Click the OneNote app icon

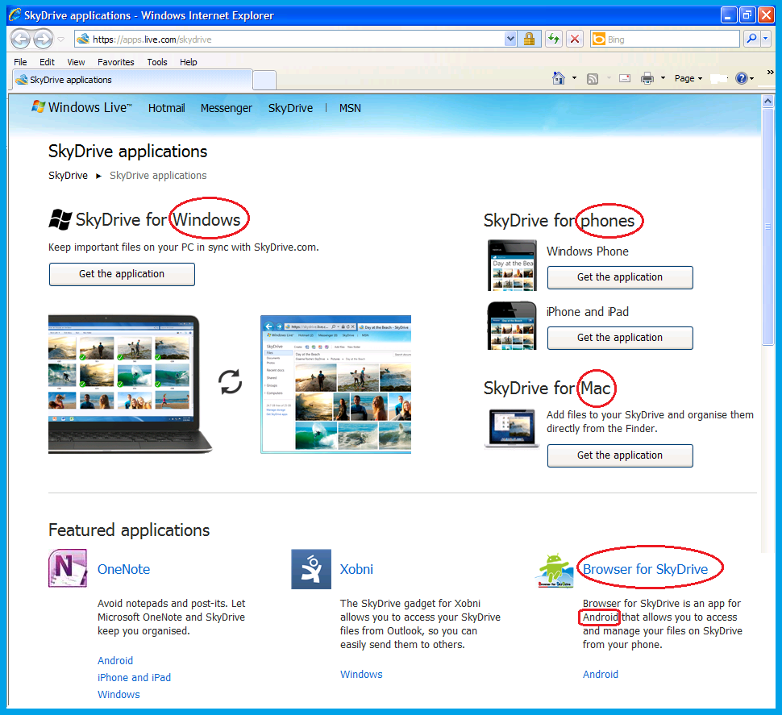pos(68,568)
